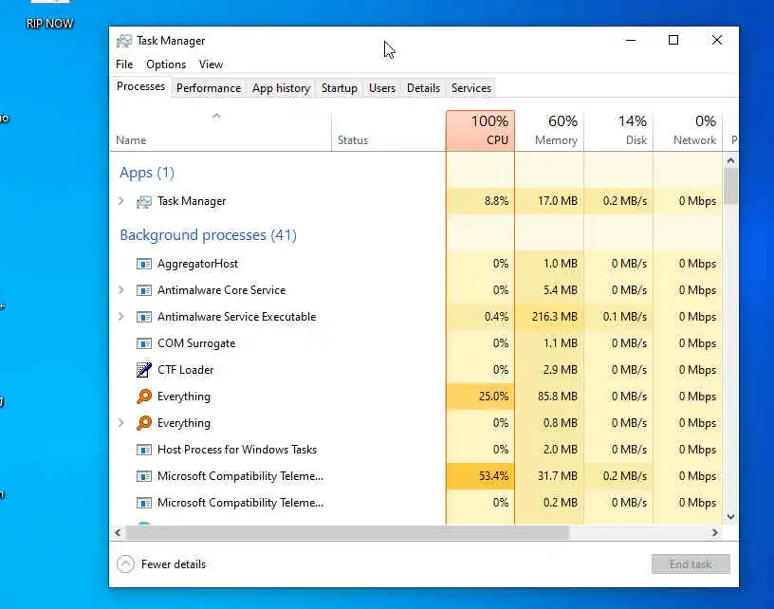Click the 25.0% CPU value cell

click(x=480, y=397)
